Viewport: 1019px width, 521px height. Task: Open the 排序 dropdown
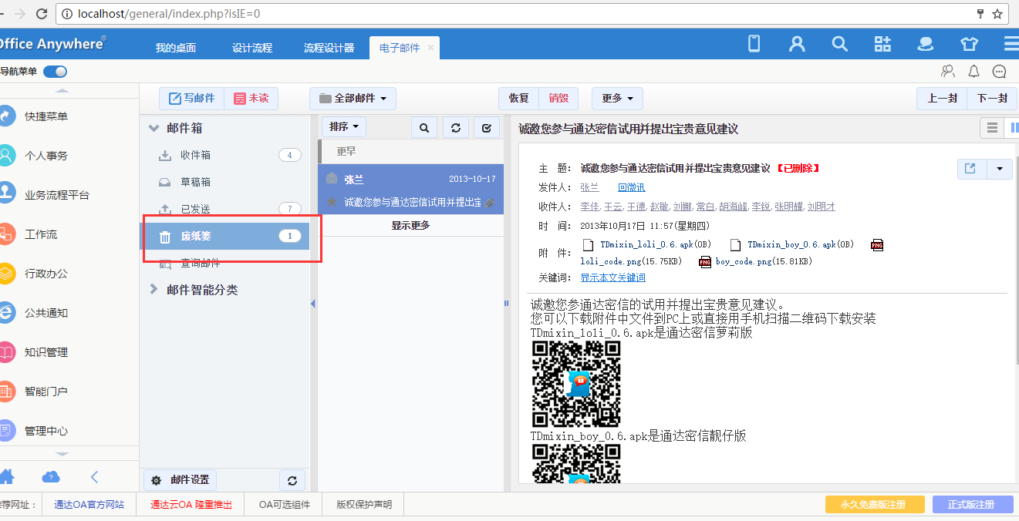[x=344, y=127]
